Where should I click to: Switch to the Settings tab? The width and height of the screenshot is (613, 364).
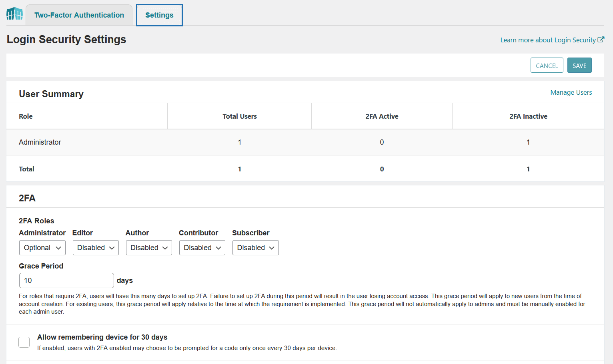point(159,15)
